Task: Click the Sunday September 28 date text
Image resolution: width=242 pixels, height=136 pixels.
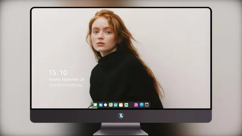Action: pyautogui.click(x=66, y=79)
